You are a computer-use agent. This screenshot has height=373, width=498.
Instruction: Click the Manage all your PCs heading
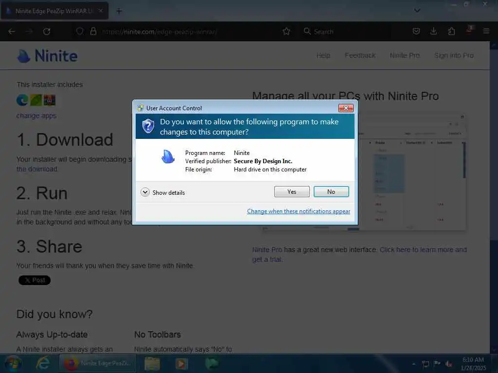[x=346, y=96]
